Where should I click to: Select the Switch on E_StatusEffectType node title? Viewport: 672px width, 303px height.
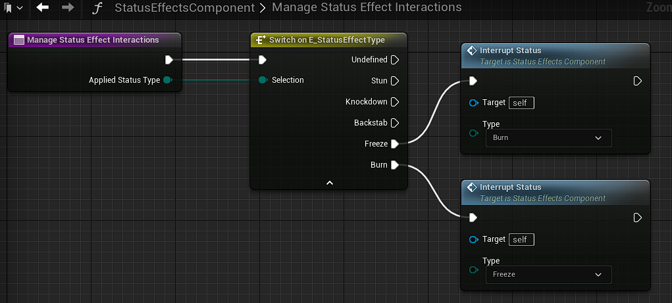[x=327, y=40]
